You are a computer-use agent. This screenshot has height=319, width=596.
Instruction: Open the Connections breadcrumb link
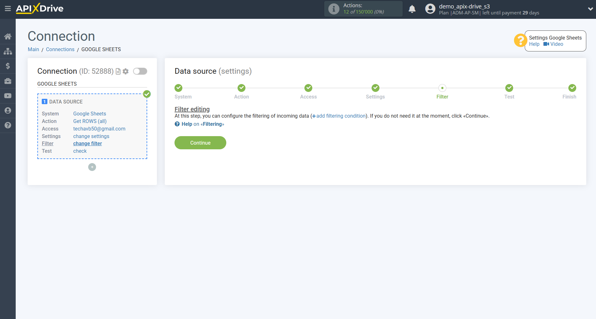(60, 50)
